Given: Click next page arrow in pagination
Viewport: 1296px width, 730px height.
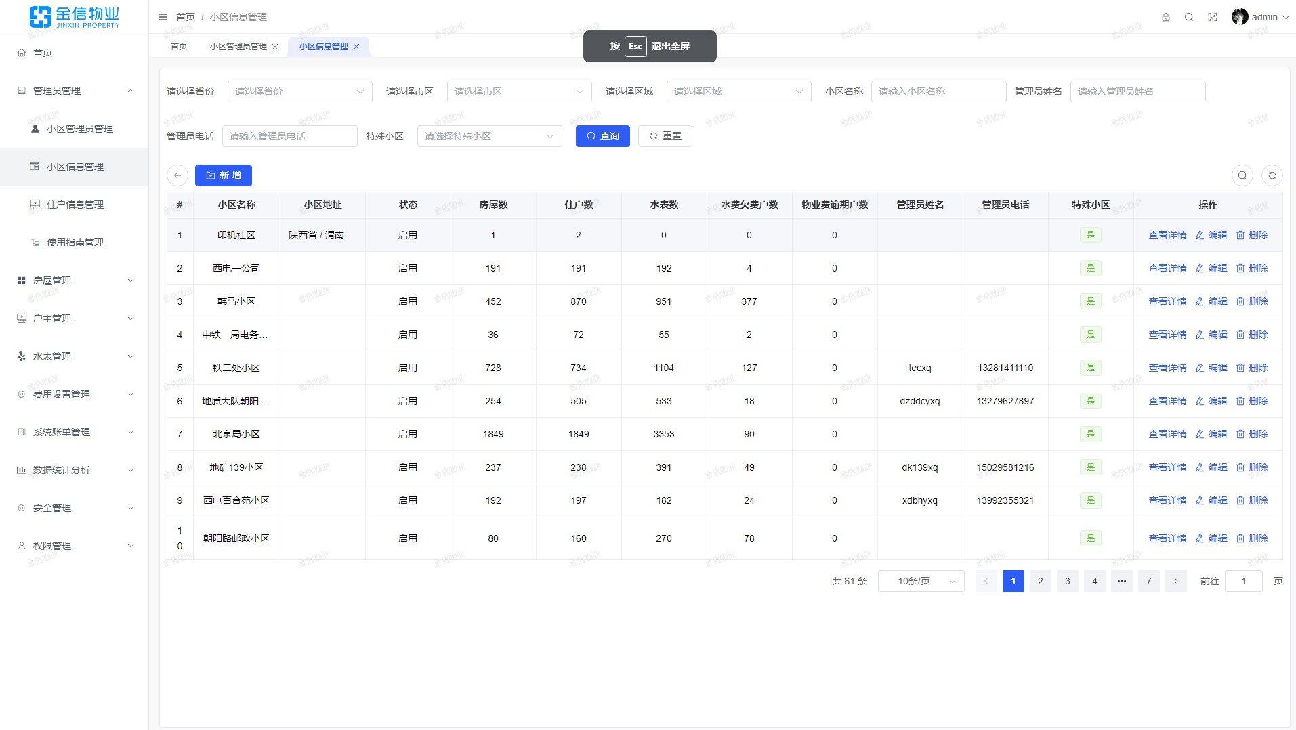Looking at the screenshot, I should [x=1176, y=581].
